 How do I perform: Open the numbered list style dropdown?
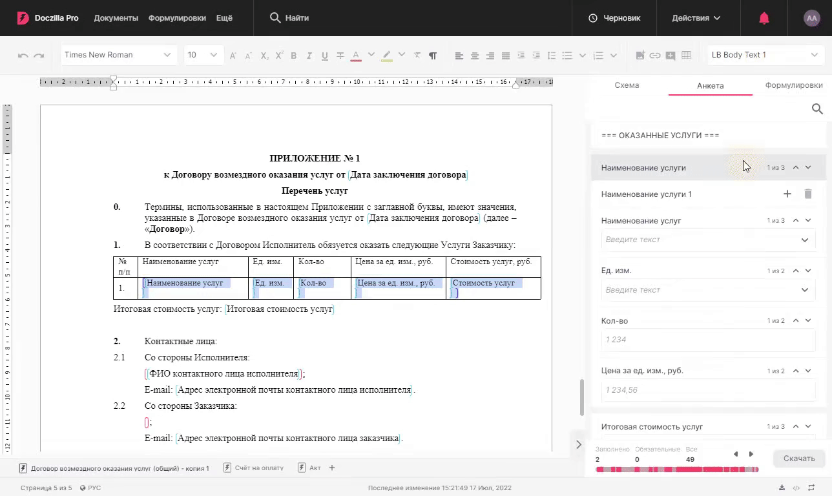click(x=614, y=55)
